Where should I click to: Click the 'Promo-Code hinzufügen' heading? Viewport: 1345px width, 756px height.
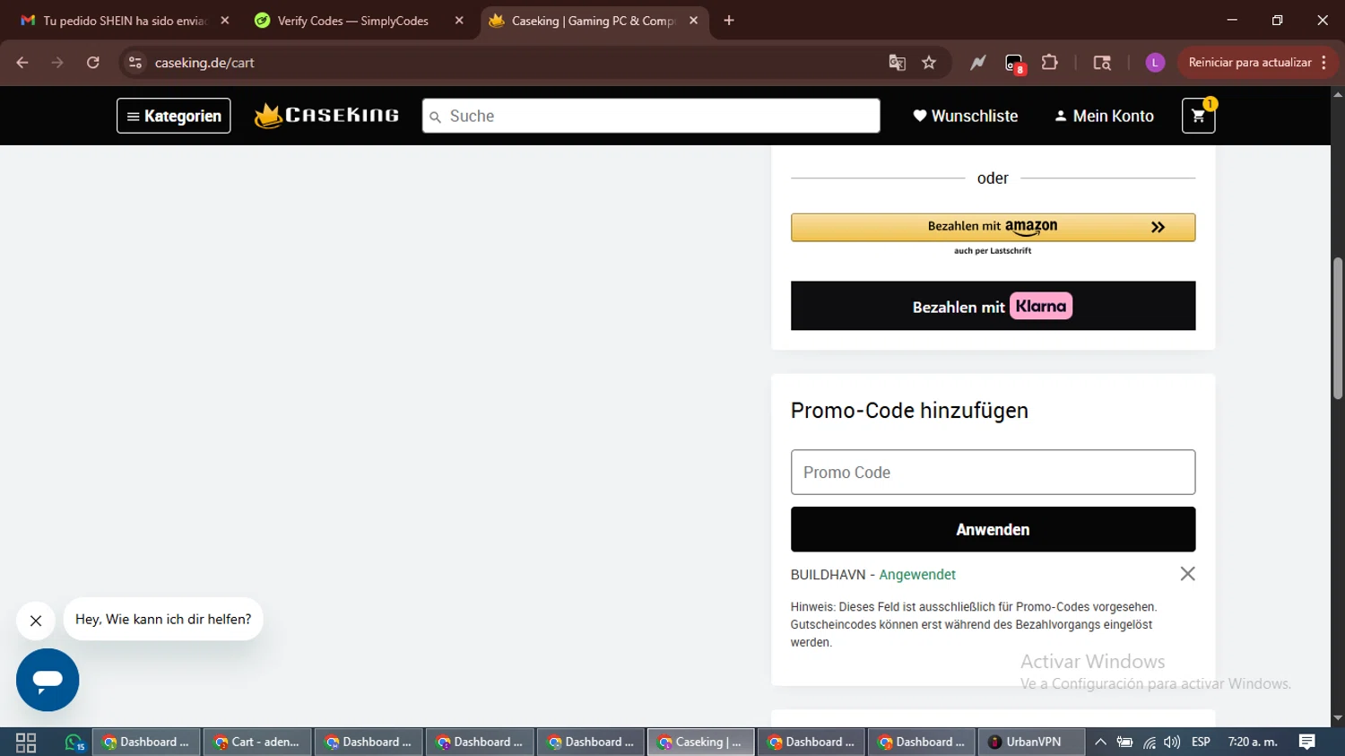[909, 411]
